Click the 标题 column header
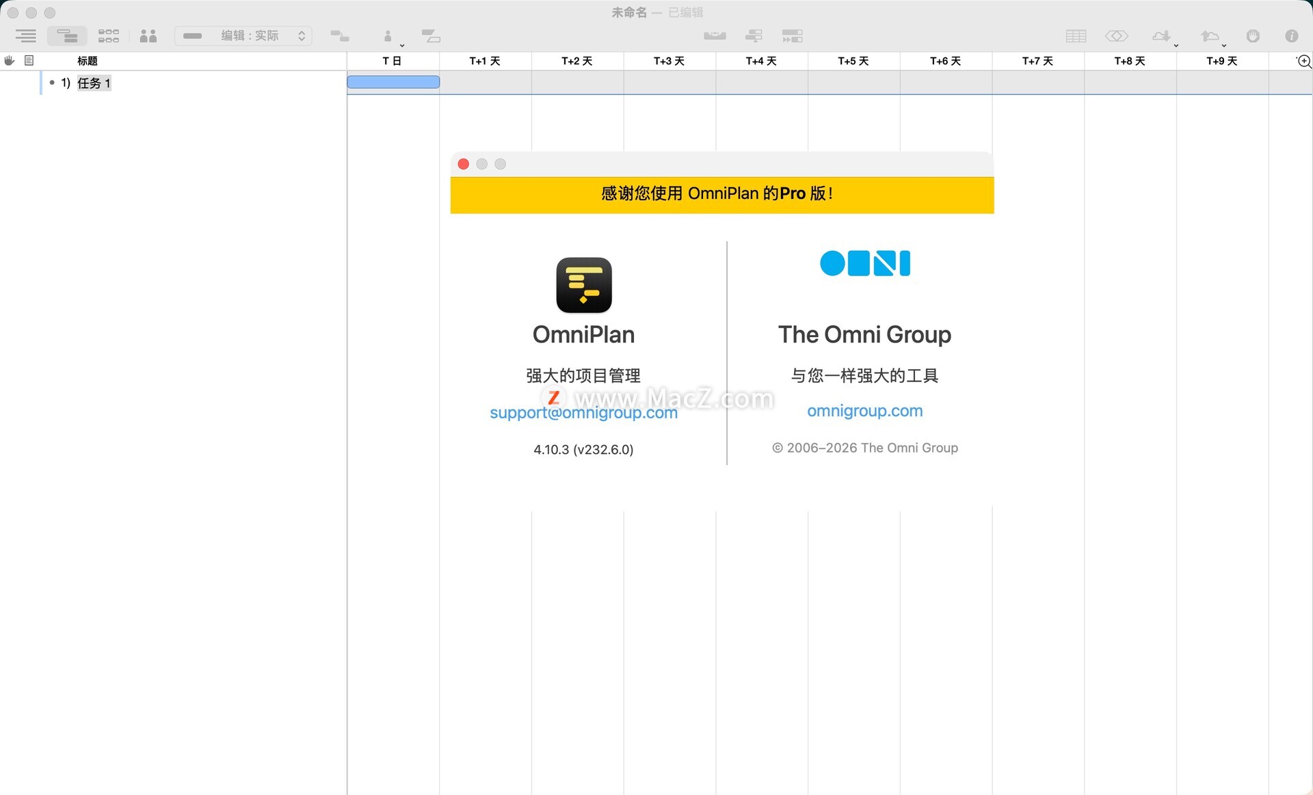The height and width of the screenshot is (795, 1313). (x=88, y=61)
